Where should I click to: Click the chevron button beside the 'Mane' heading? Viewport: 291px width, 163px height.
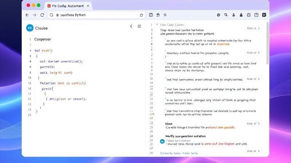point(253,124)
